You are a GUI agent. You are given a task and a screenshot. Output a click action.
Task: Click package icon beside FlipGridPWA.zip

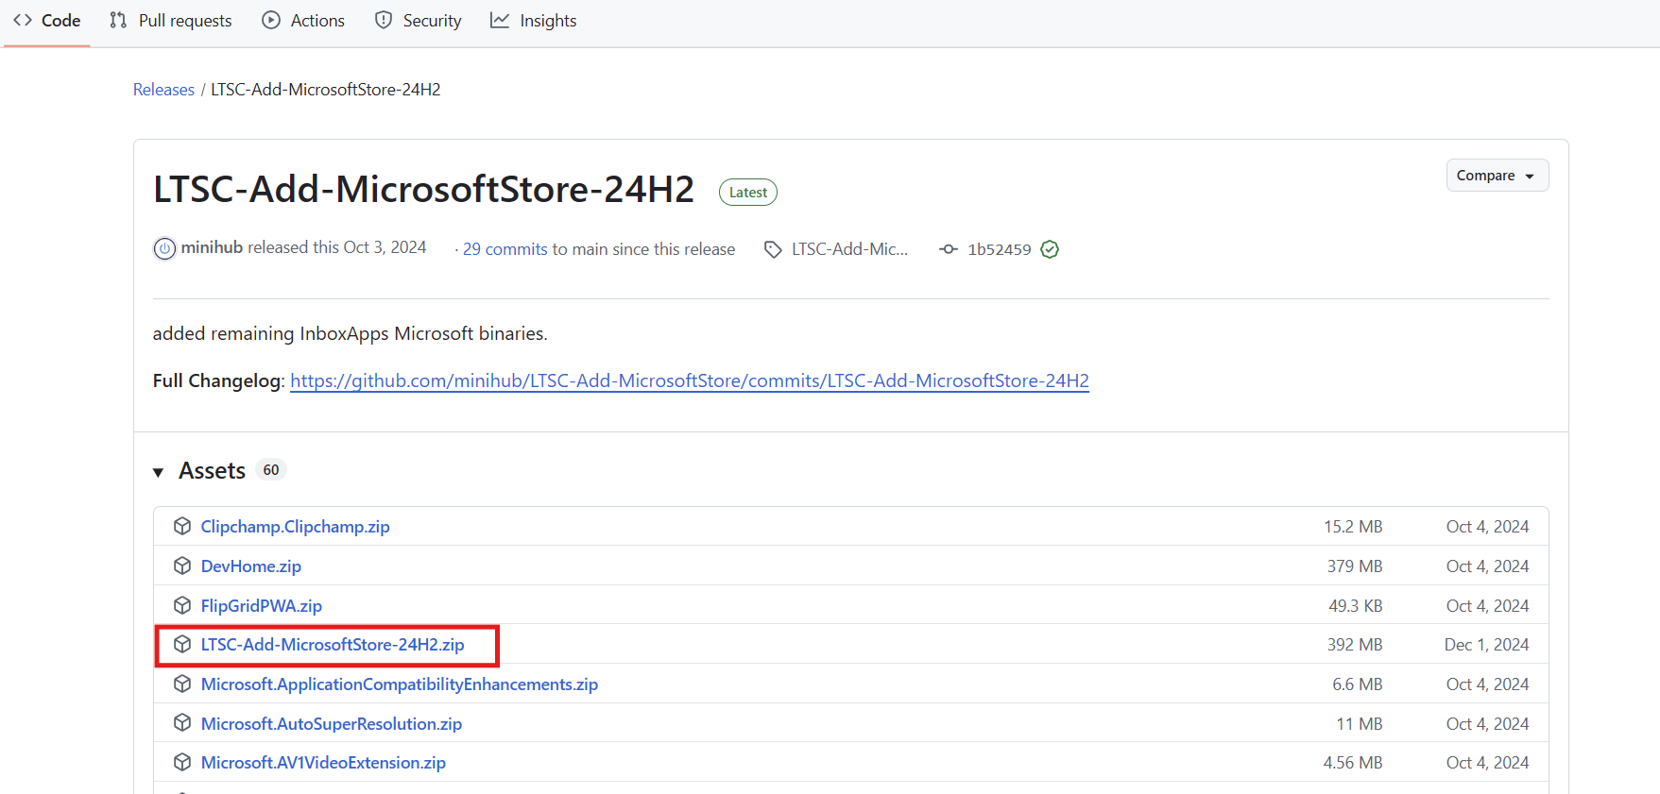(182, 605)
